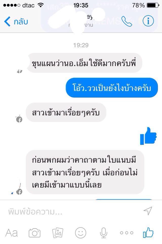Viewport: 162px width, 244px height.
Task: Open conversation info icon
Action: click(x=148, y=21)
